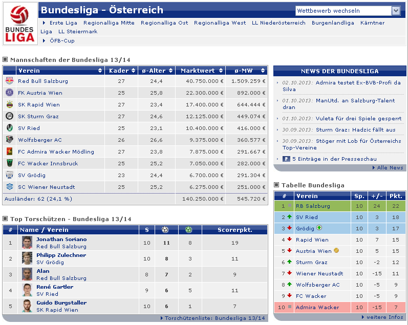Screen dimensions: 408x325
Task: Click red down arrow beside FC Wacker in table
Action: [x=289, y=296]
